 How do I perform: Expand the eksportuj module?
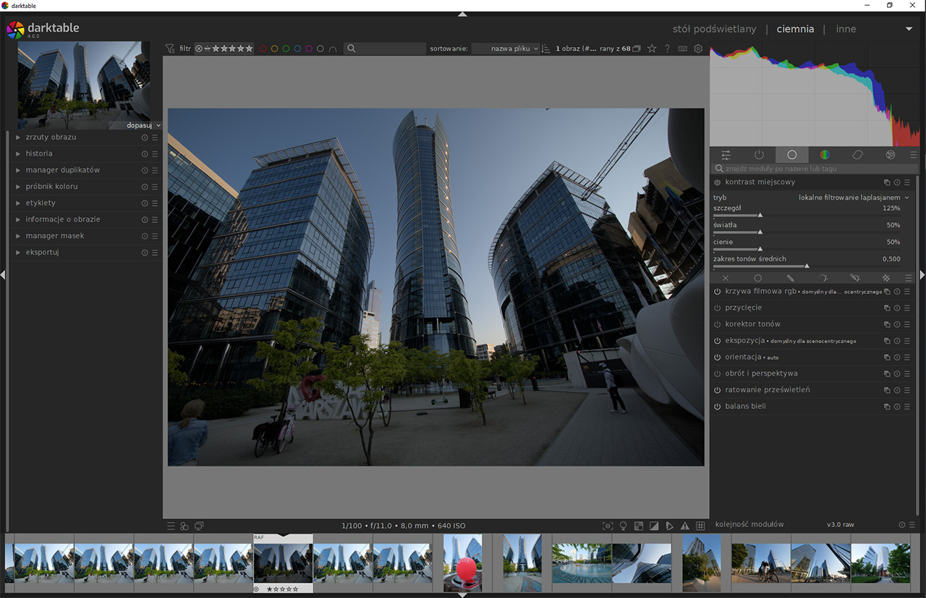point(42,253)
